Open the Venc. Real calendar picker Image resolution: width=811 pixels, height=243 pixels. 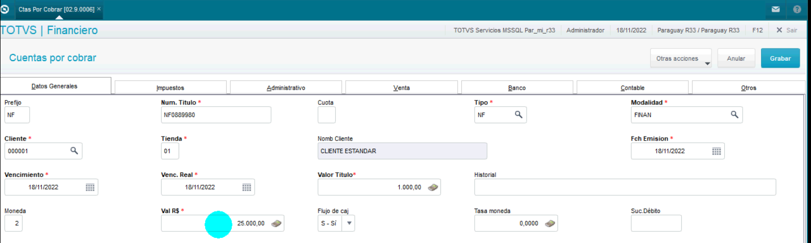point(247,187)
